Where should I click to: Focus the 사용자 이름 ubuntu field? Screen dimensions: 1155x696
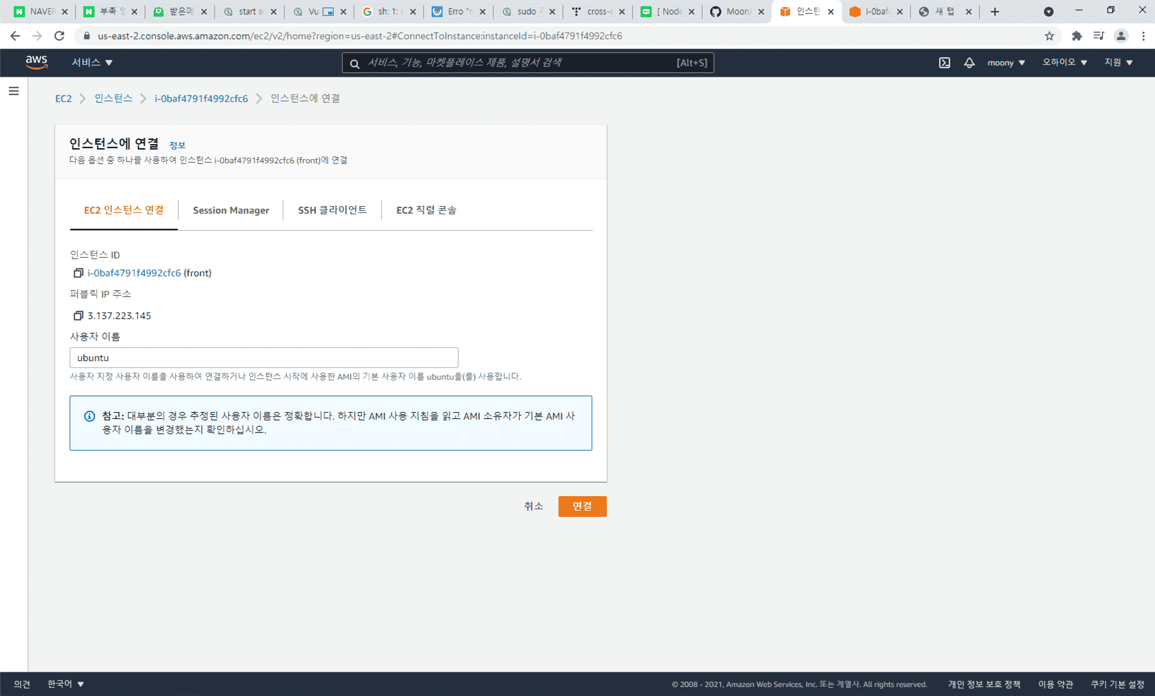(x=264, y=358)
